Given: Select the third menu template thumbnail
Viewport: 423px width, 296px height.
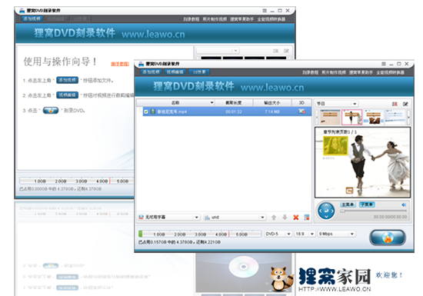Looking at the screenshot, I should tap(373, 117).
